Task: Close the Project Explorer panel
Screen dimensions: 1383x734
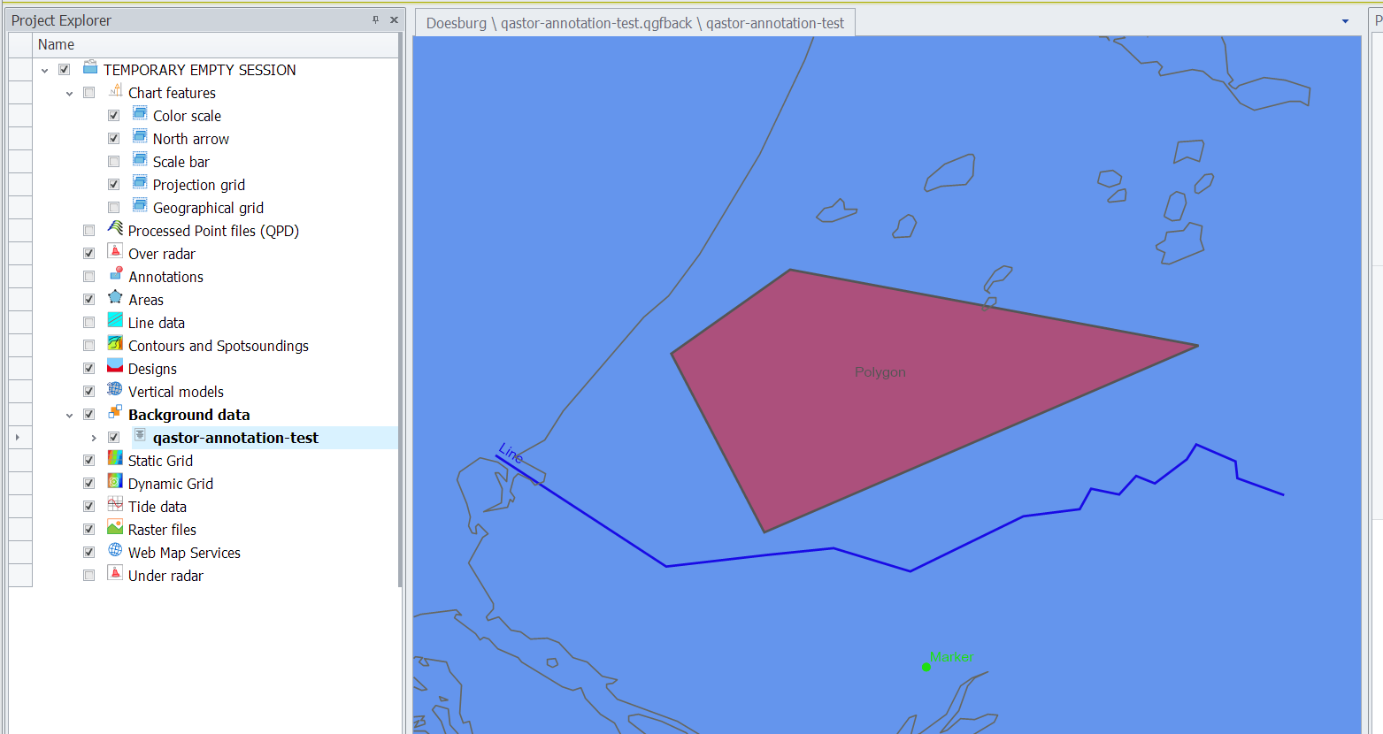Action: coord(394,19)
